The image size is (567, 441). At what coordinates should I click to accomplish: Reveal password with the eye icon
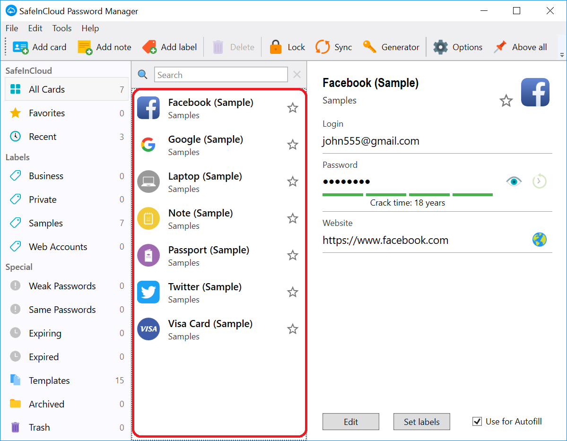pyautogui.click(x=514, y=181)
